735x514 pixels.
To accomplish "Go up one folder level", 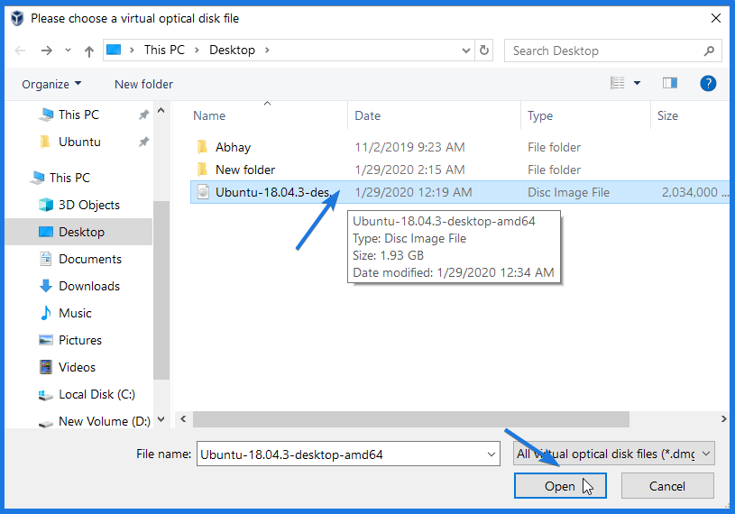I will [x=89, y=50].
